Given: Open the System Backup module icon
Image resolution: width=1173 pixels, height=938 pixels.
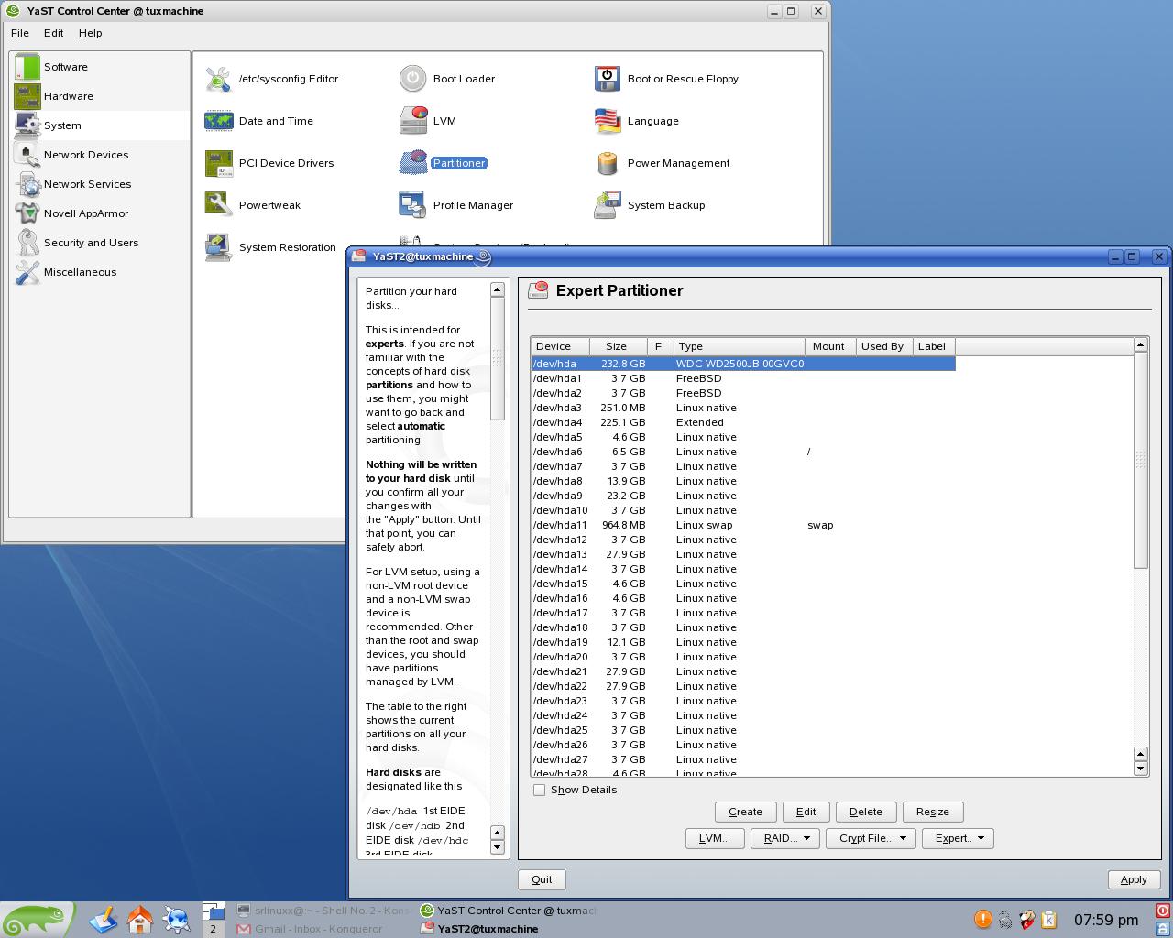Looking at the screenshot, I should (x=607, y=205).
